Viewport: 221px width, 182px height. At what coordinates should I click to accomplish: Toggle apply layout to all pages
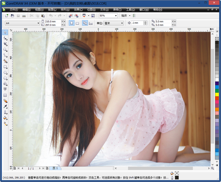pyautogui.click(x=85, y=23)
